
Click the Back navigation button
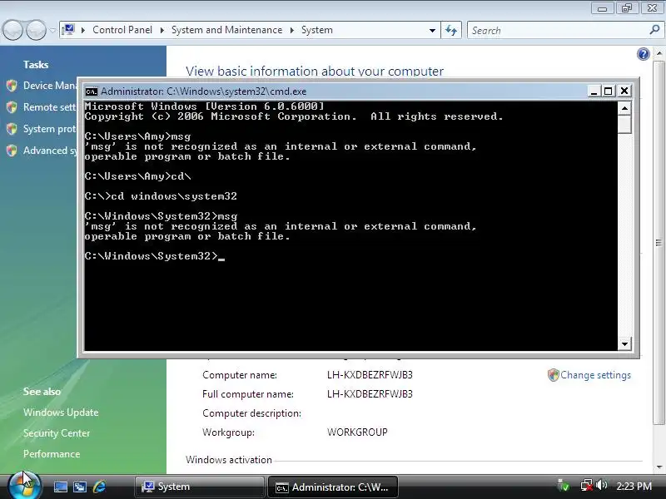12,30
